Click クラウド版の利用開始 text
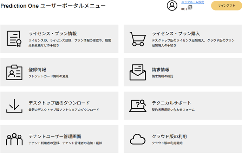This screenshot has width=242, height=153. pyautogui.click(x=167, y=143)
